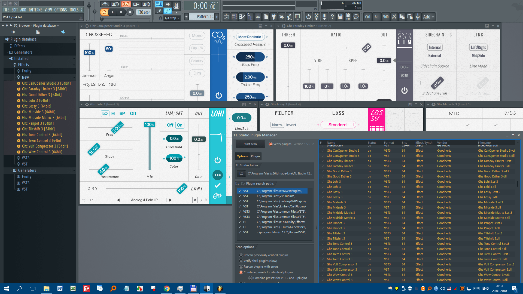
Task: Click Lohi undo arrow icon
Action: click(84, 200)
